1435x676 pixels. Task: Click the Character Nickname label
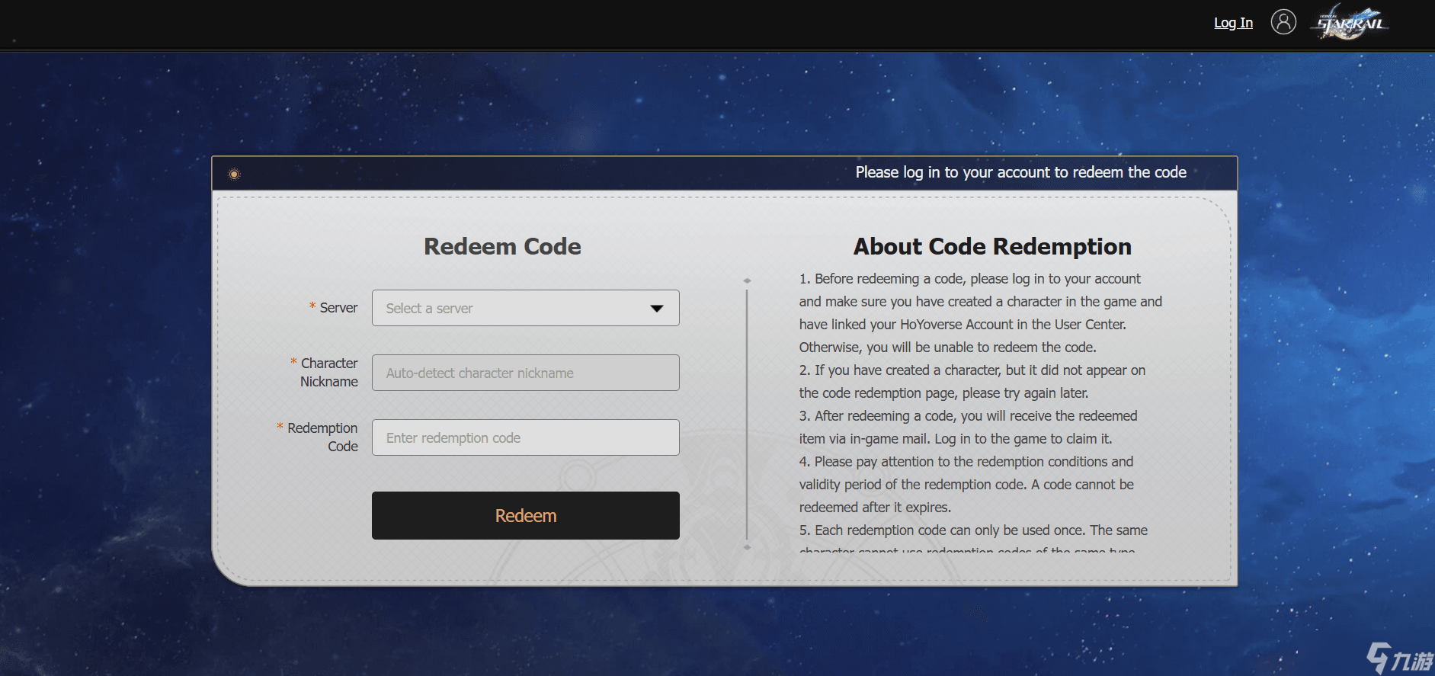coord(328,373)
